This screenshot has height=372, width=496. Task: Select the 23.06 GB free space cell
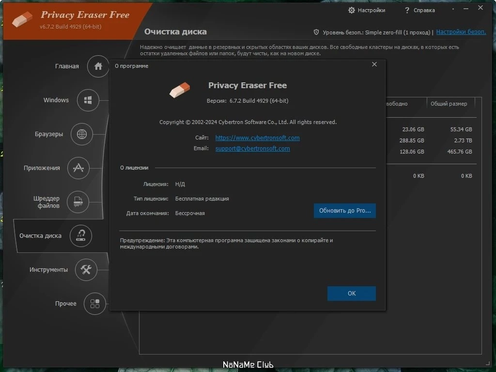[x=413, y=129]
